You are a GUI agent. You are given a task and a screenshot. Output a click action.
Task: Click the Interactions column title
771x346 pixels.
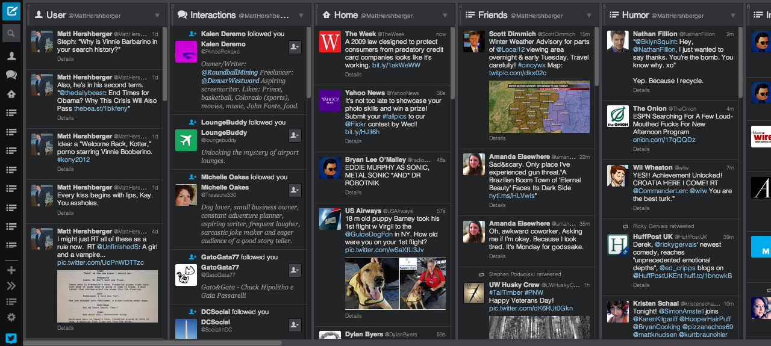coord(213,15)
